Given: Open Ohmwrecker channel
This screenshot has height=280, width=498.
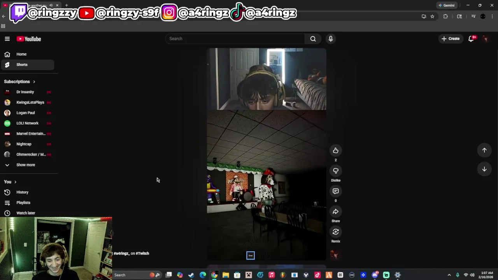Looking at the screenshot, I should click(x=27, y=154).
